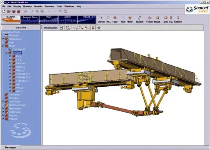The width and height of the screenshot is (210, 150).
Task: Open the zoom-fit dropdown in Visualization bar
Action: pos(68,28)
